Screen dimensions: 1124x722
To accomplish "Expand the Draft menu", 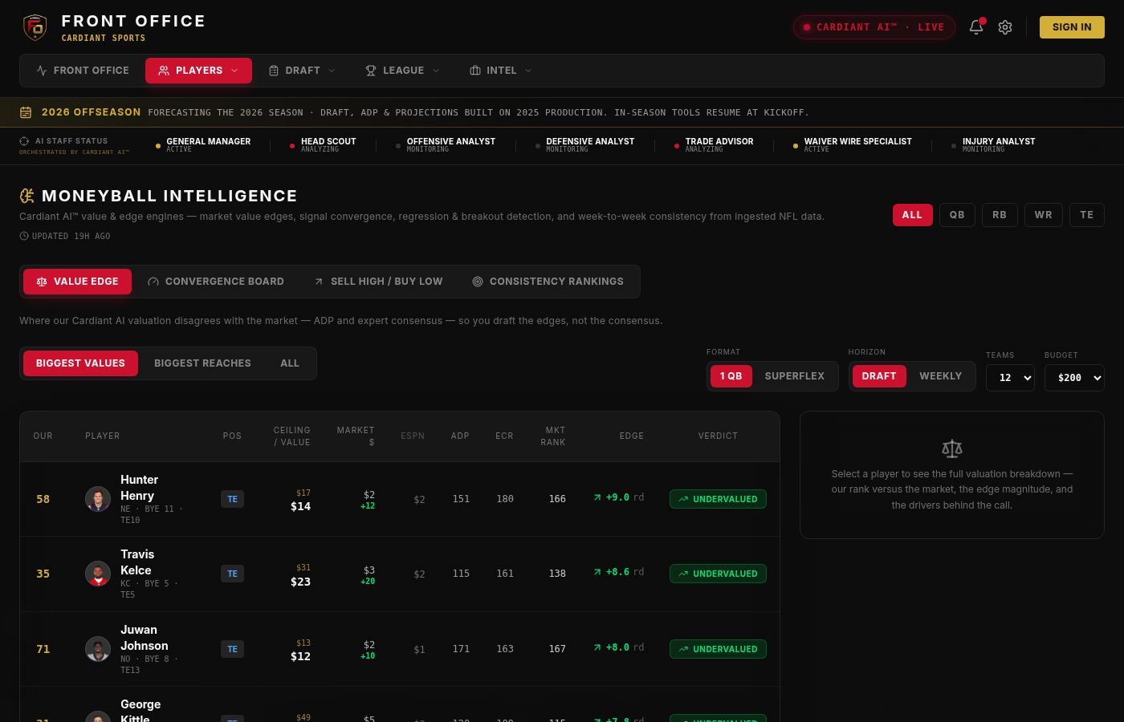I will [x=302, y=71].
